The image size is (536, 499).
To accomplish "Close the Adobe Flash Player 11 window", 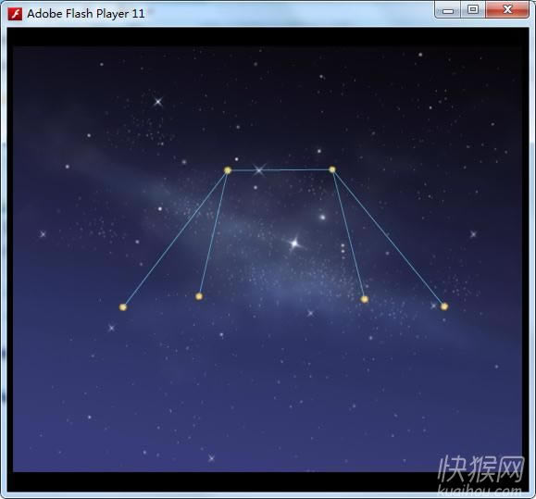I will tap(507, 9).
